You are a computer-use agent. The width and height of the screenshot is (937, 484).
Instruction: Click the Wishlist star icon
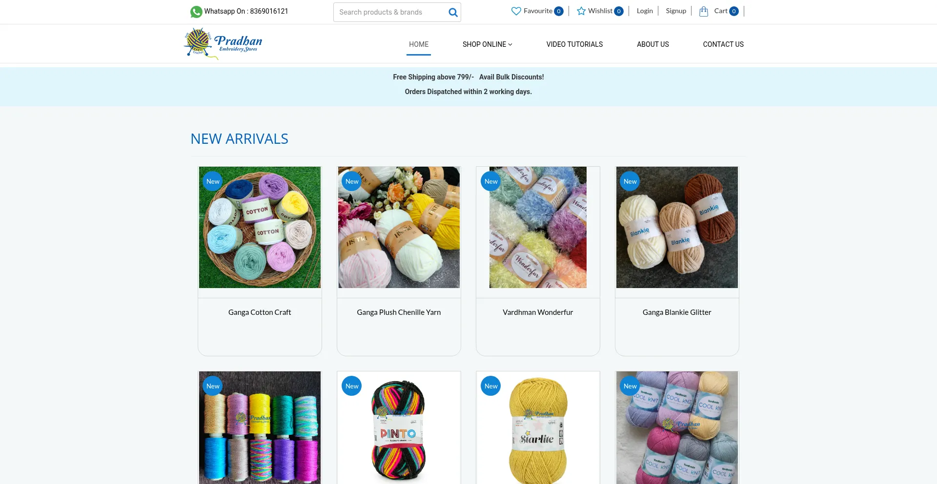click(x=581, y=11)
